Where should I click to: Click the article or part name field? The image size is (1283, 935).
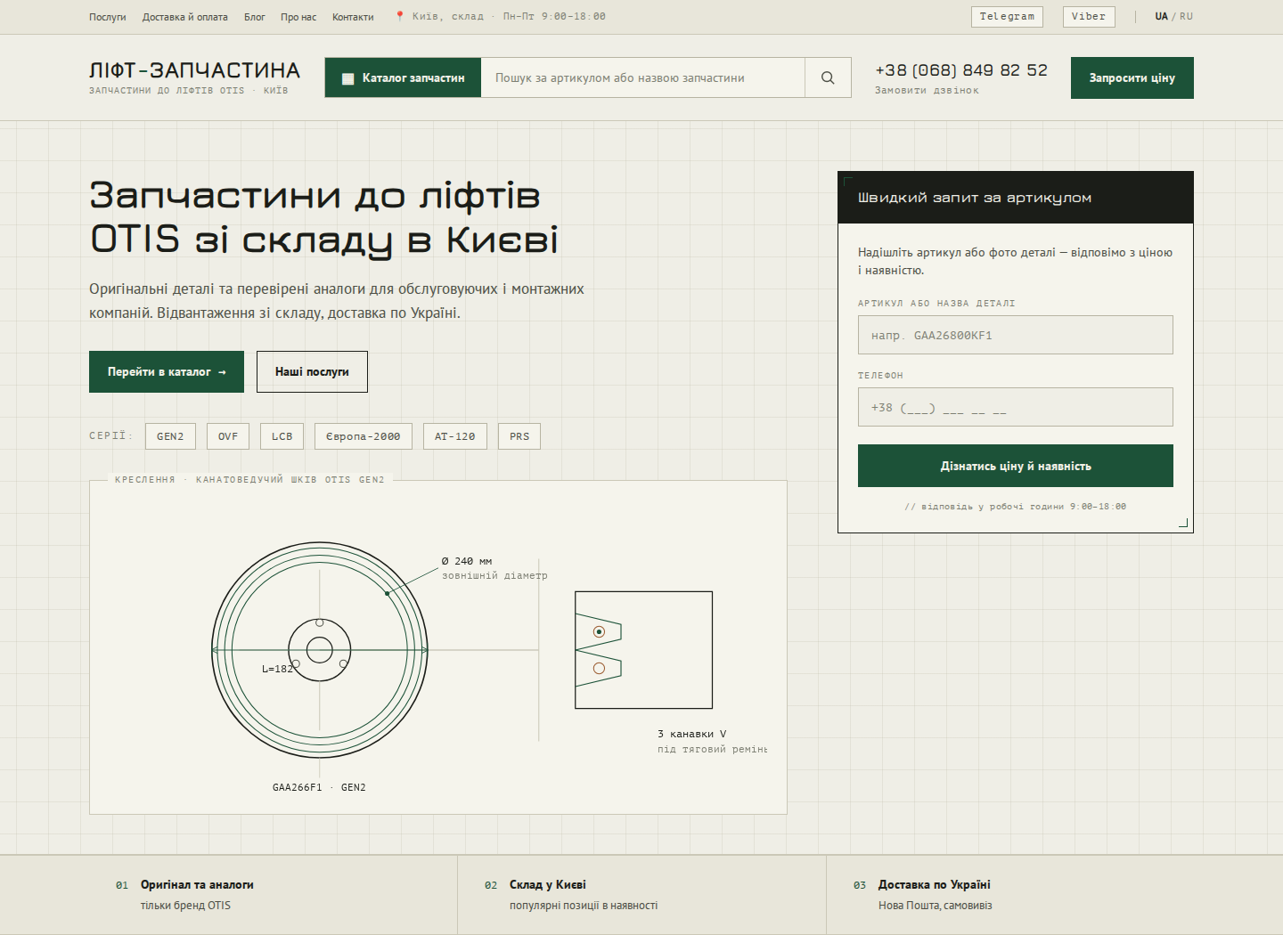tap(1016, 335)
